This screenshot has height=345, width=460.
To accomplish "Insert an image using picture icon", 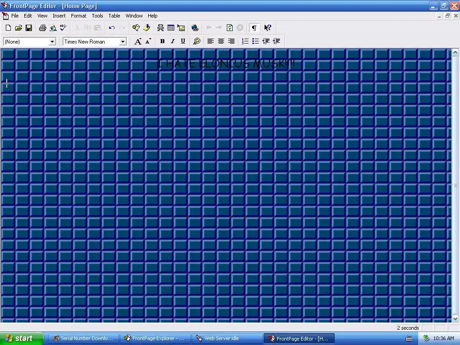I will pos(181,28).
